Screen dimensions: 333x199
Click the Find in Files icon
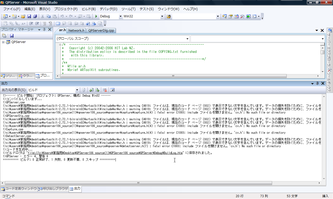point(169,16)
